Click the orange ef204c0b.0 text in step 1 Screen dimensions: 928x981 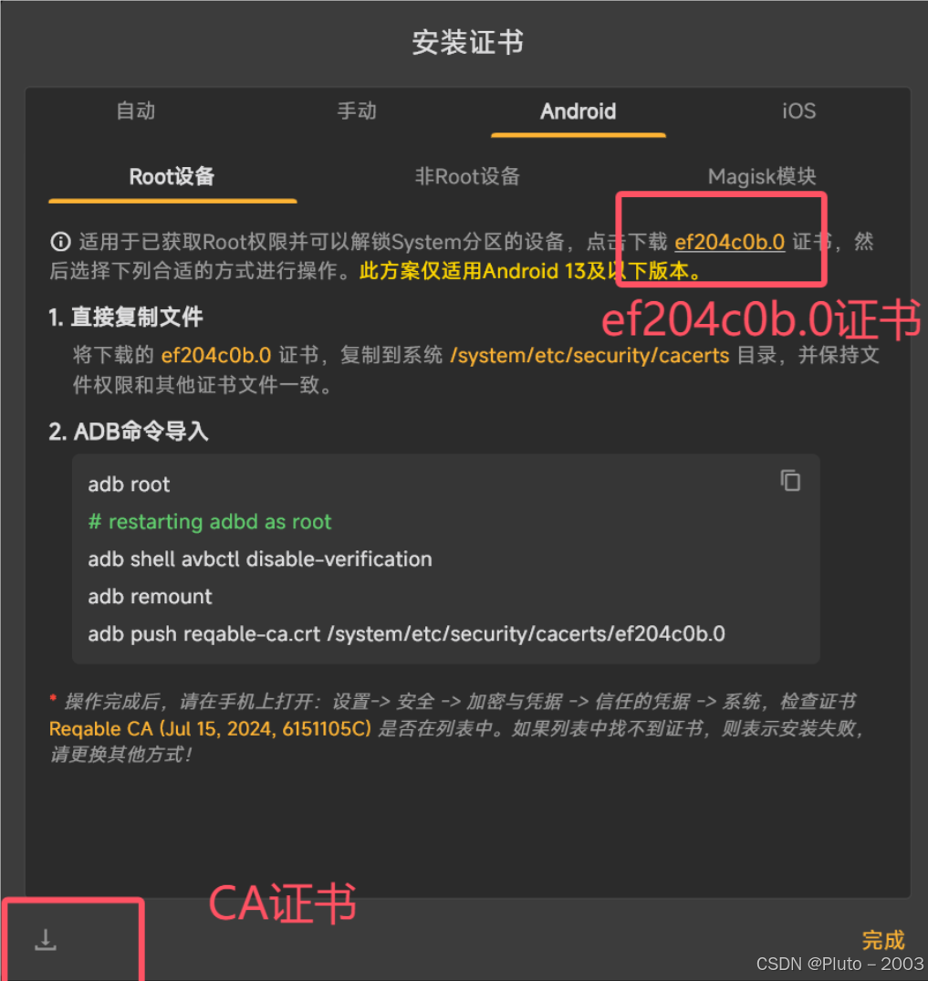tap(216, 355)
